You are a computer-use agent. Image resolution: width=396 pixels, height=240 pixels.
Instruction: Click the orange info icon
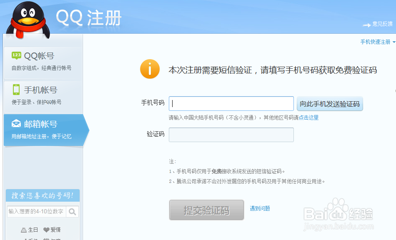pos(150,69)
